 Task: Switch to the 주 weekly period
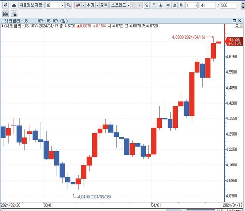154,5
